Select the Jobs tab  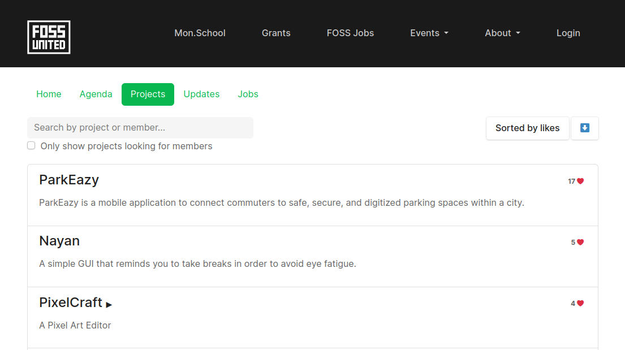tap(248, 94)
